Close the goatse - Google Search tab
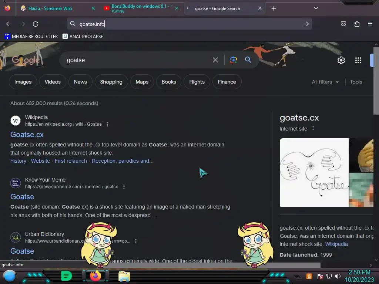The width and height of the screenshot is (379, 284). (x=259, y=8)
